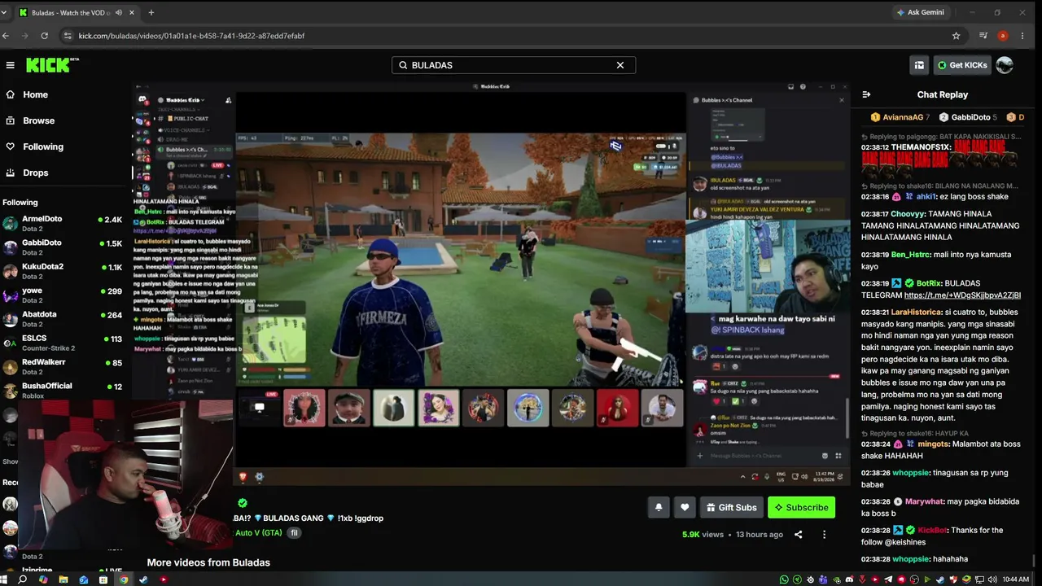This screenshot has width=1042, height=586.
Task: Open the Kick sidebar hamburger menu
Action: [x=10, y=65]
